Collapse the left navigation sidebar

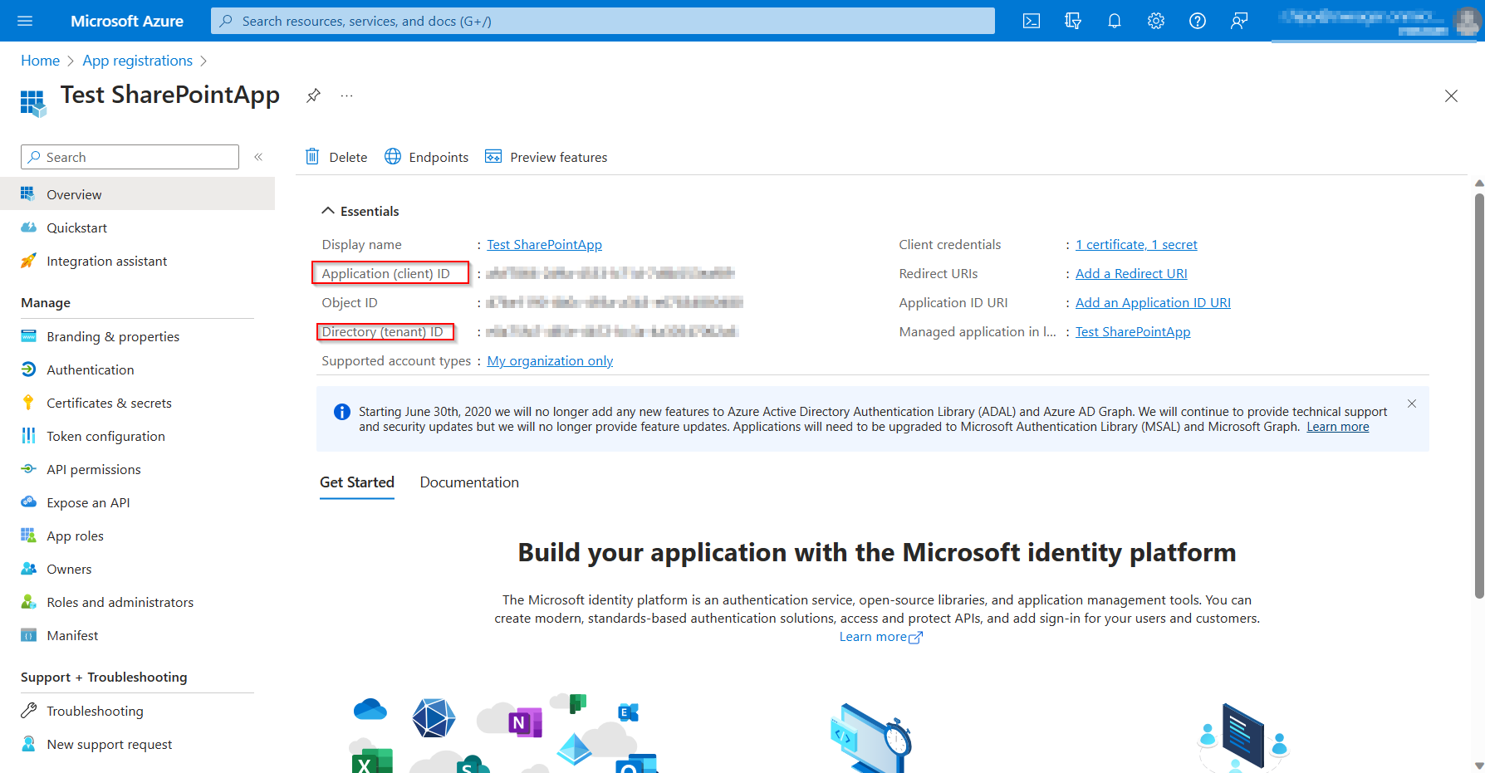click(x=258, y=156)
